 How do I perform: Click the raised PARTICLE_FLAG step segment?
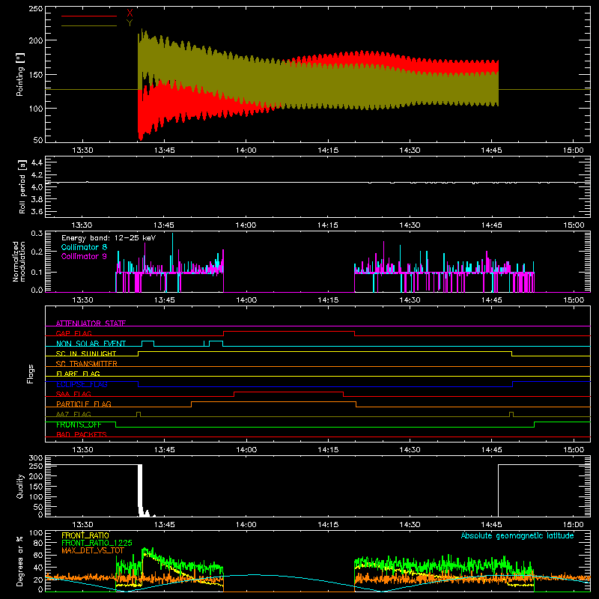click(273, 402)
